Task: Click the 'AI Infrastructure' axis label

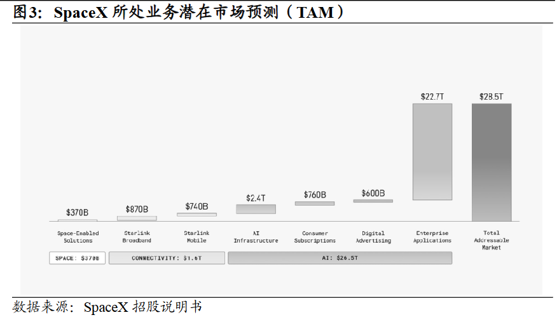Action: 256,237
